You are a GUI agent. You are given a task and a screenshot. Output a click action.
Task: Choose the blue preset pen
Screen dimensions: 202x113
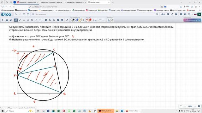pyautogui.click(x=77, y=20)
